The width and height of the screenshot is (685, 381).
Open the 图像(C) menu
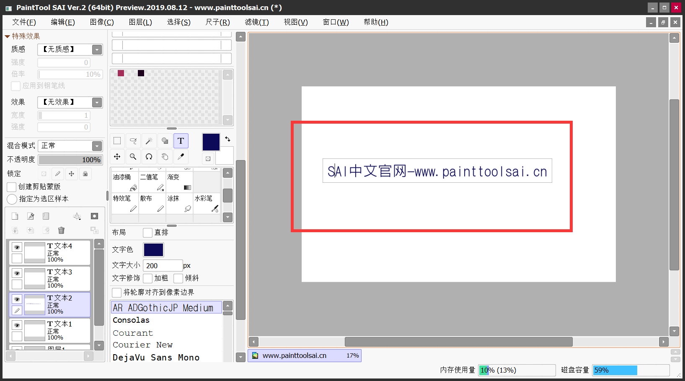102,22
